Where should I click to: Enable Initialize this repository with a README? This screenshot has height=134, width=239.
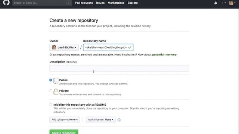coord(51,105)
